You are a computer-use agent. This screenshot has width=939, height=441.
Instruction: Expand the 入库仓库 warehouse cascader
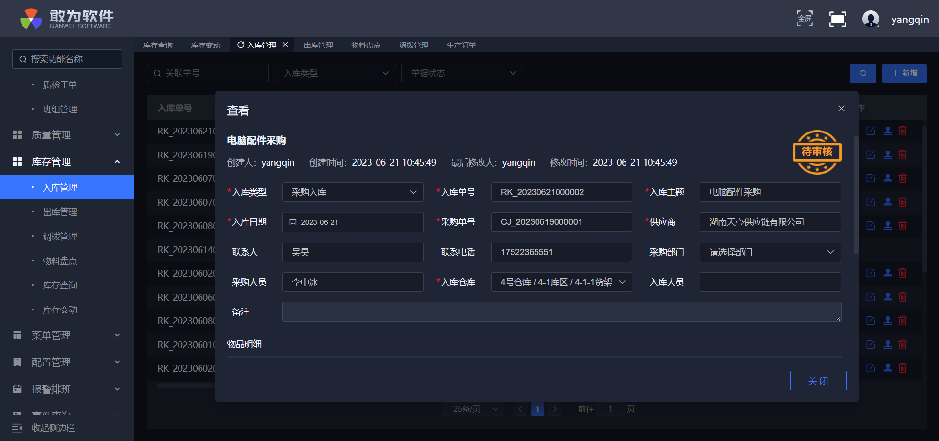(x=561, y=282)
